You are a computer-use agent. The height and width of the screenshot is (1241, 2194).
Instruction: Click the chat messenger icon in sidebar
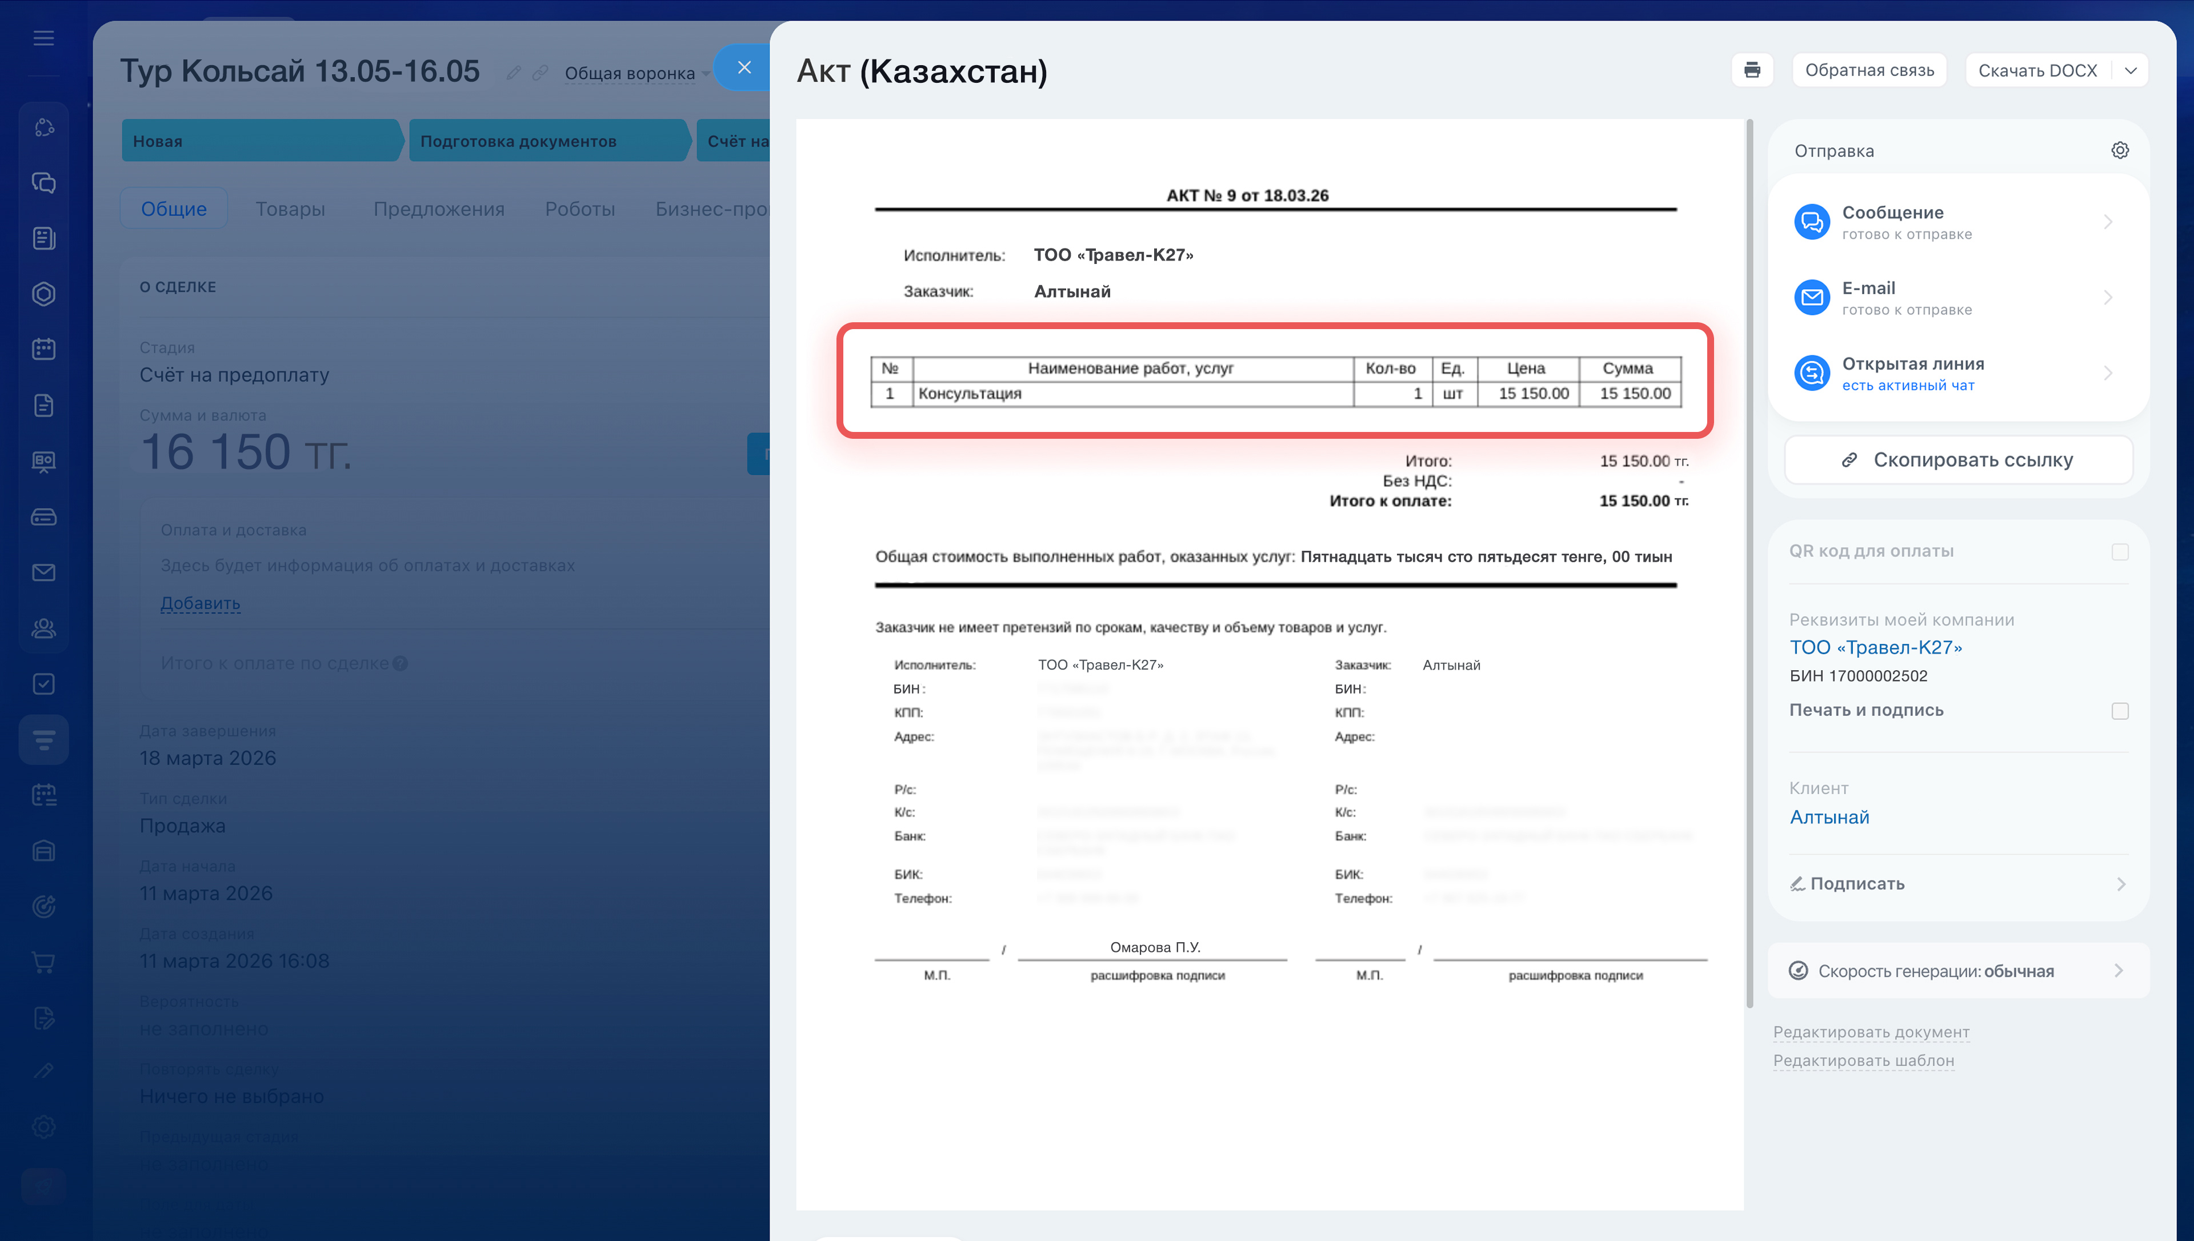point(43,182)
